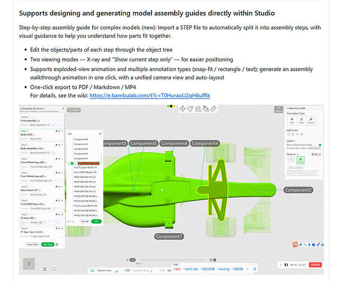The height and width of the screenshot is (281, 356).
Task: Click the Default pill above the viewport
Action: (74, 110)
